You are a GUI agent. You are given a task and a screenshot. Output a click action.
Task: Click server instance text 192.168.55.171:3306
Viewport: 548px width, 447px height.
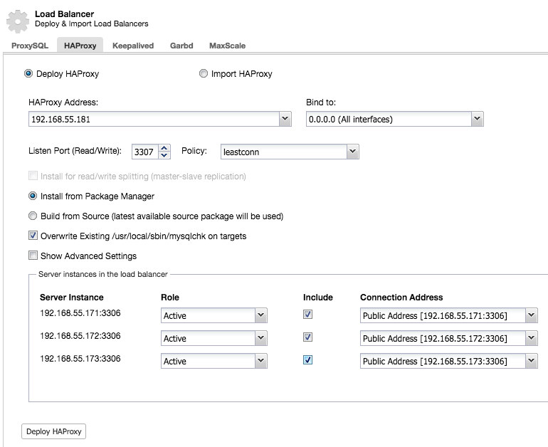point(80,312)
